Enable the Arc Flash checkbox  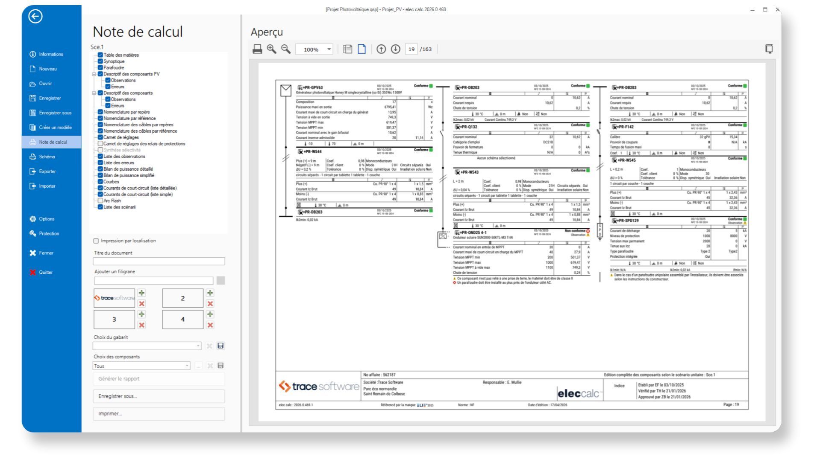point(100,200)
